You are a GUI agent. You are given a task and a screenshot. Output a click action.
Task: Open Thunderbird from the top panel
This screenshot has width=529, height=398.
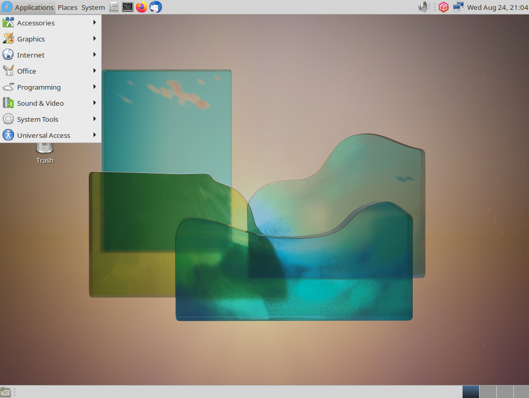(155, 7)
